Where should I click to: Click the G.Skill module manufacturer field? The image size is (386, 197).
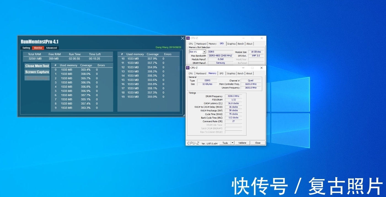pos(221,59)
